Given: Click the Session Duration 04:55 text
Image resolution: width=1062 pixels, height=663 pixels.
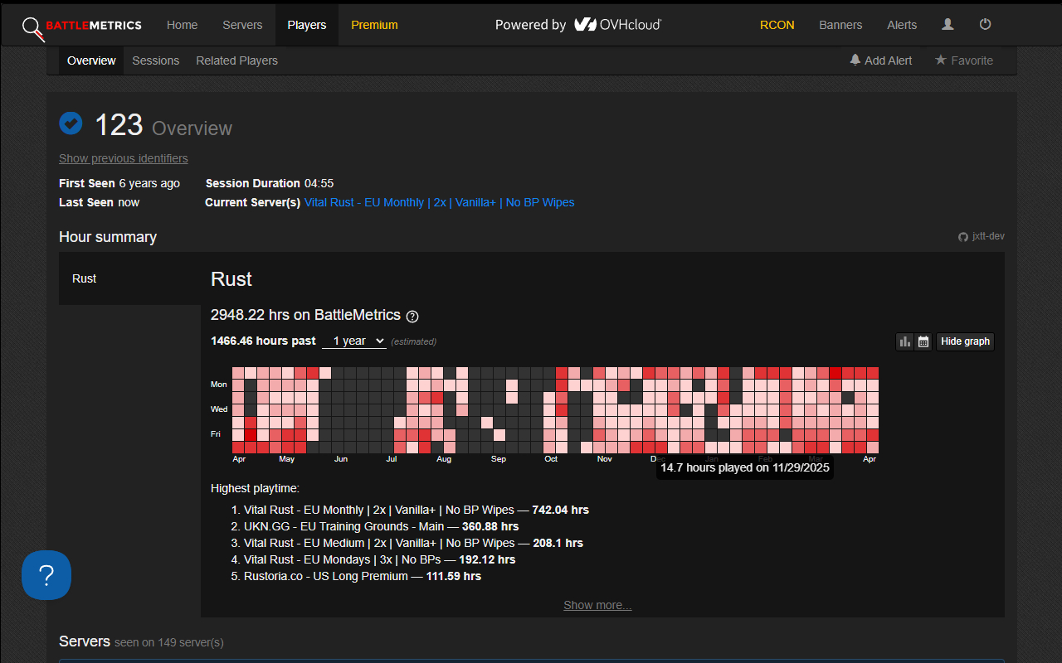Looking at the screenshot, I should pos(270,183).
